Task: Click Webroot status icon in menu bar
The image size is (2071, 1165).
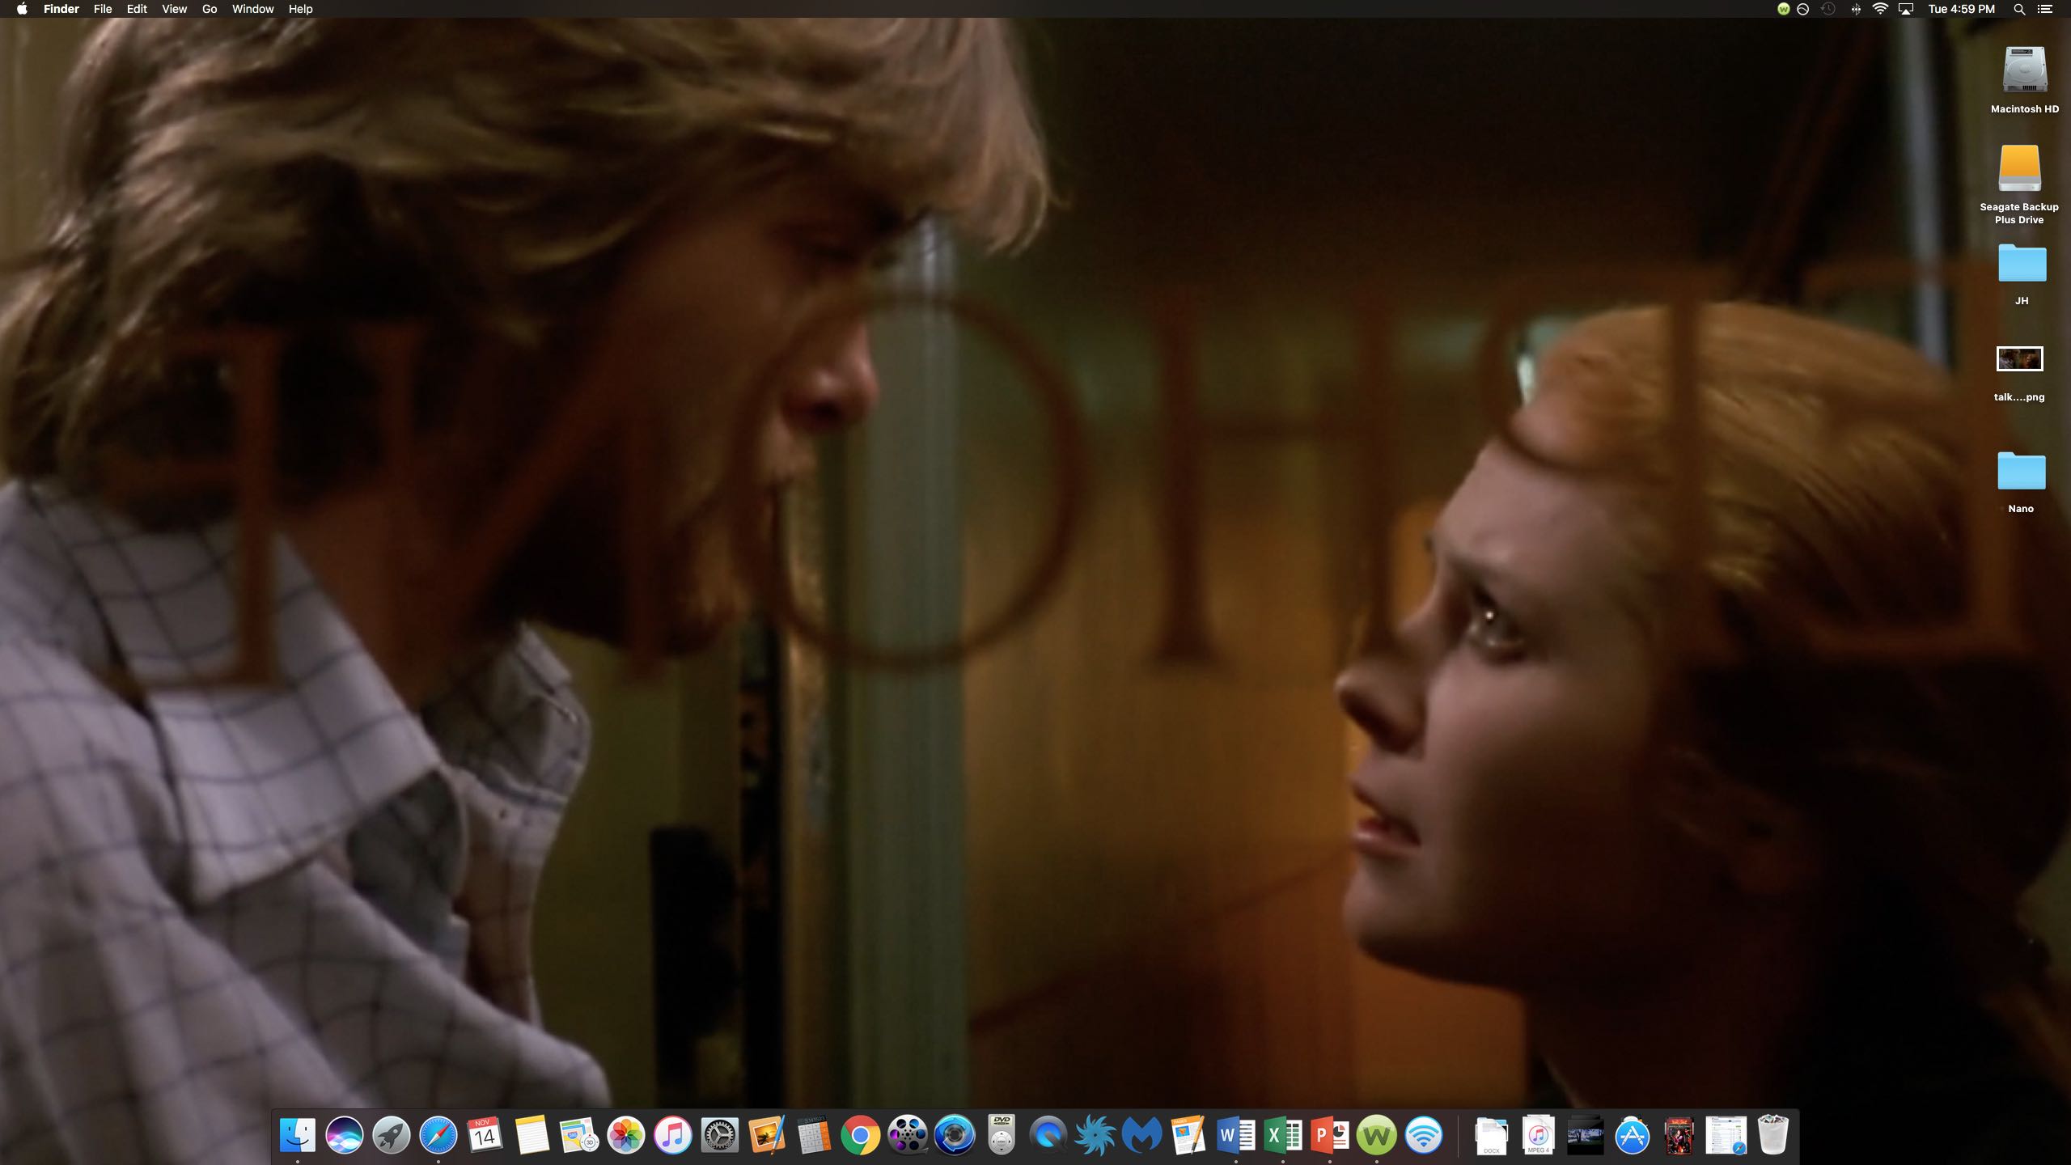Action: (1783, 9)
